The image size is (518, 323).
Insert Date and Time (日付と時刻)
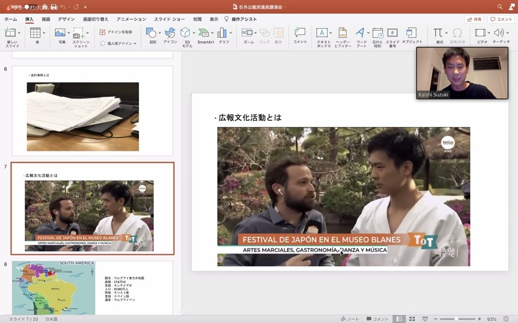pyautogui.click(x=378, y=33)
